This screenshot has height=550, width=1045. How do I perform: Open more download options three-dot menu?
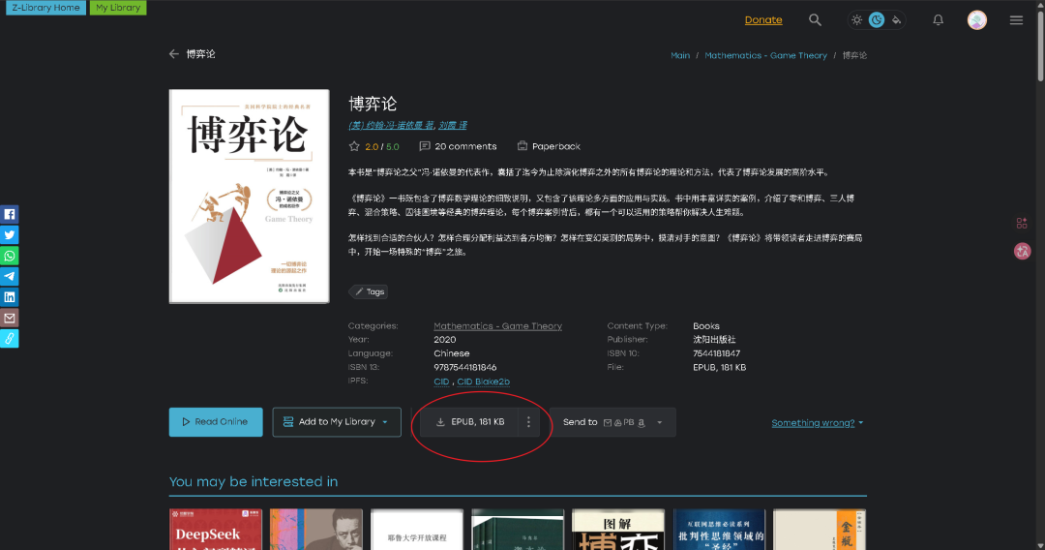click(x=528, y=422)
